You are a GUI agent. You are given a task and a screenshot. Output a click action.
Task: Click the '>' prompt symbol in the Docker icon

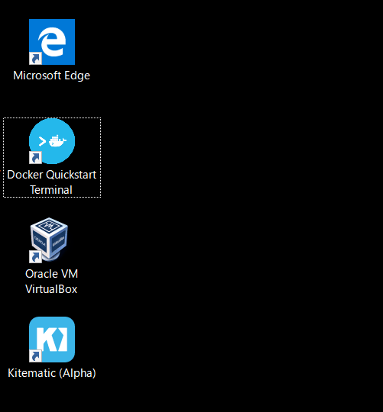point(42,141)
